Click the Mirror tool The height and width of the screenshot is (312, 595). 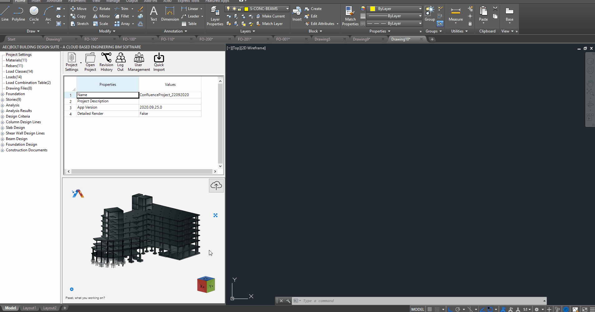coord(101,16)
